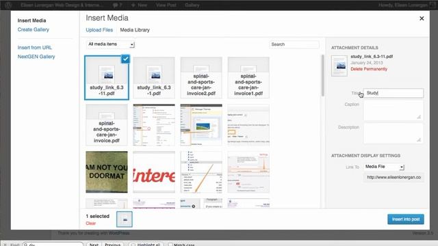The width and height of the screenshot is (438, 246).
Task: Select the orange arrow spreadsheet screenshot thumbnail
Action: (x=201, y=172)
